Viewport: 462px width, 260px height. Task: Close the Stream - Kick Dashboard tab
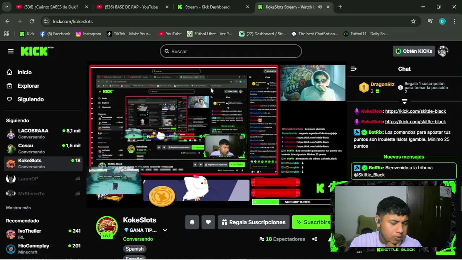(248, 7)
